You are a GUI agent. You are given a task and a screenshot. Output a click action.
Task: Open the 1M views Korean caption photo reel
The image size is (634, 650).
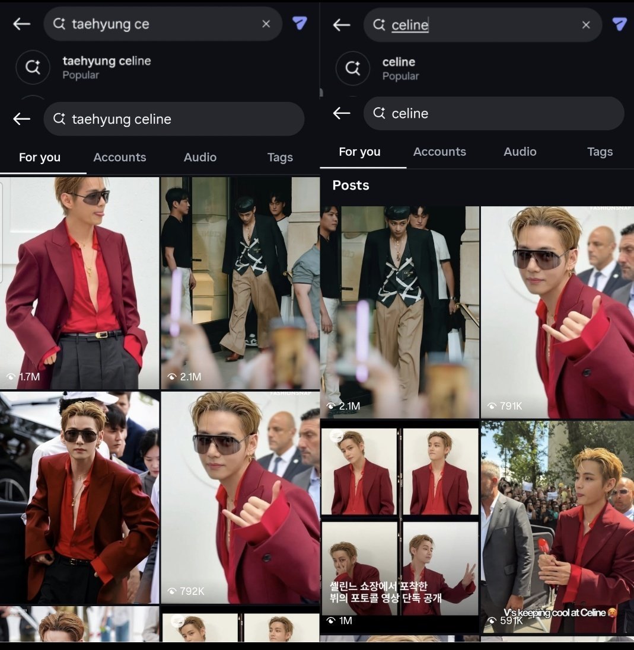(400, 527)
